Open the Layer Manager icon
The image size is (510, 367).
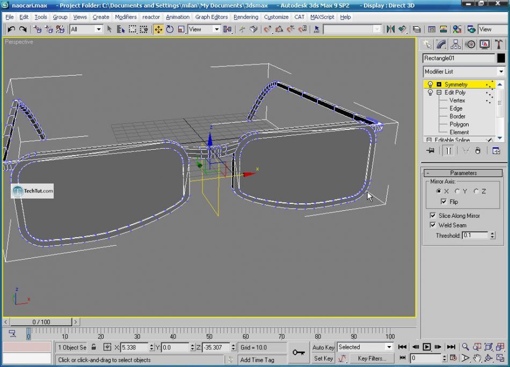pyautogui.click(x=417, y=30)
